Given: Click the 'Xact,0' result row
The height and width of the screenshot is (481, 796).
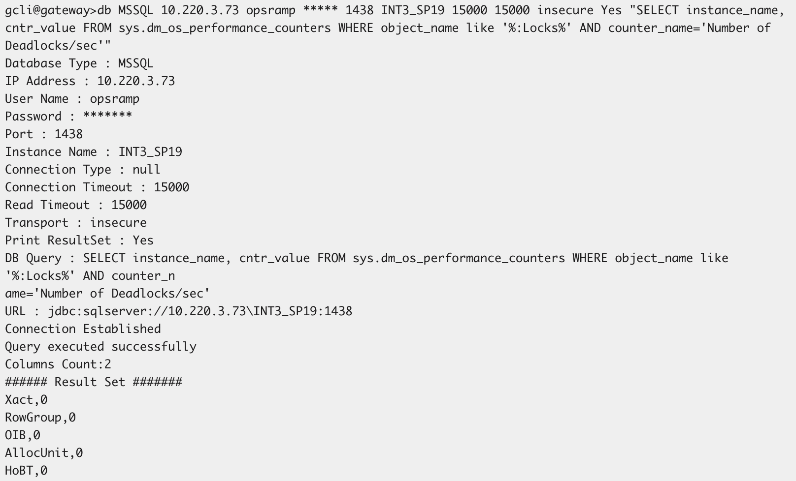Looking at the screenshot, I should point(26,400).
